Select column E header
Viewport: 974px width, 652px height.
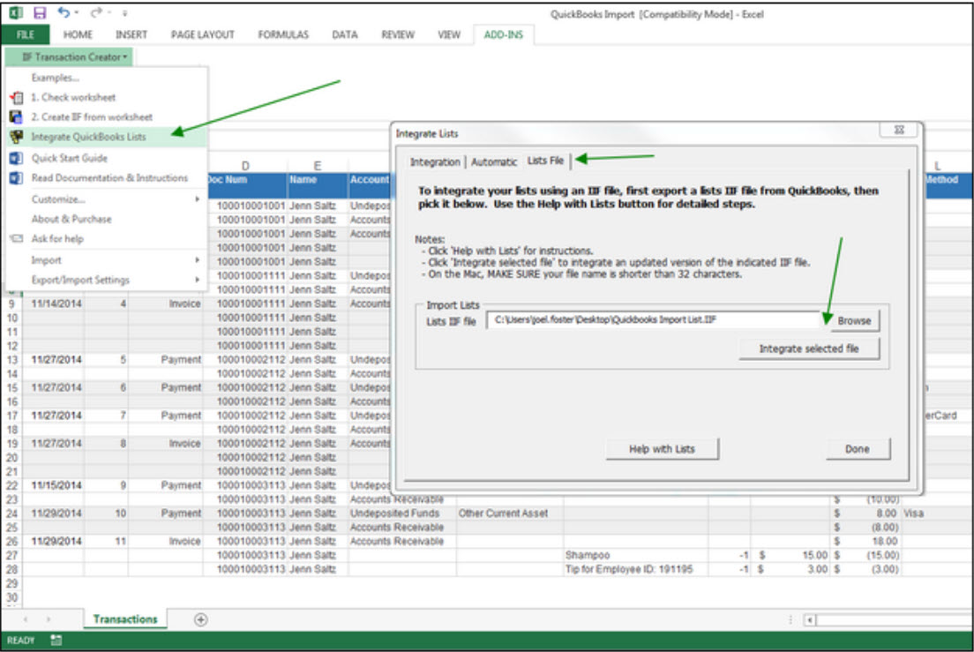pos(318,166)
